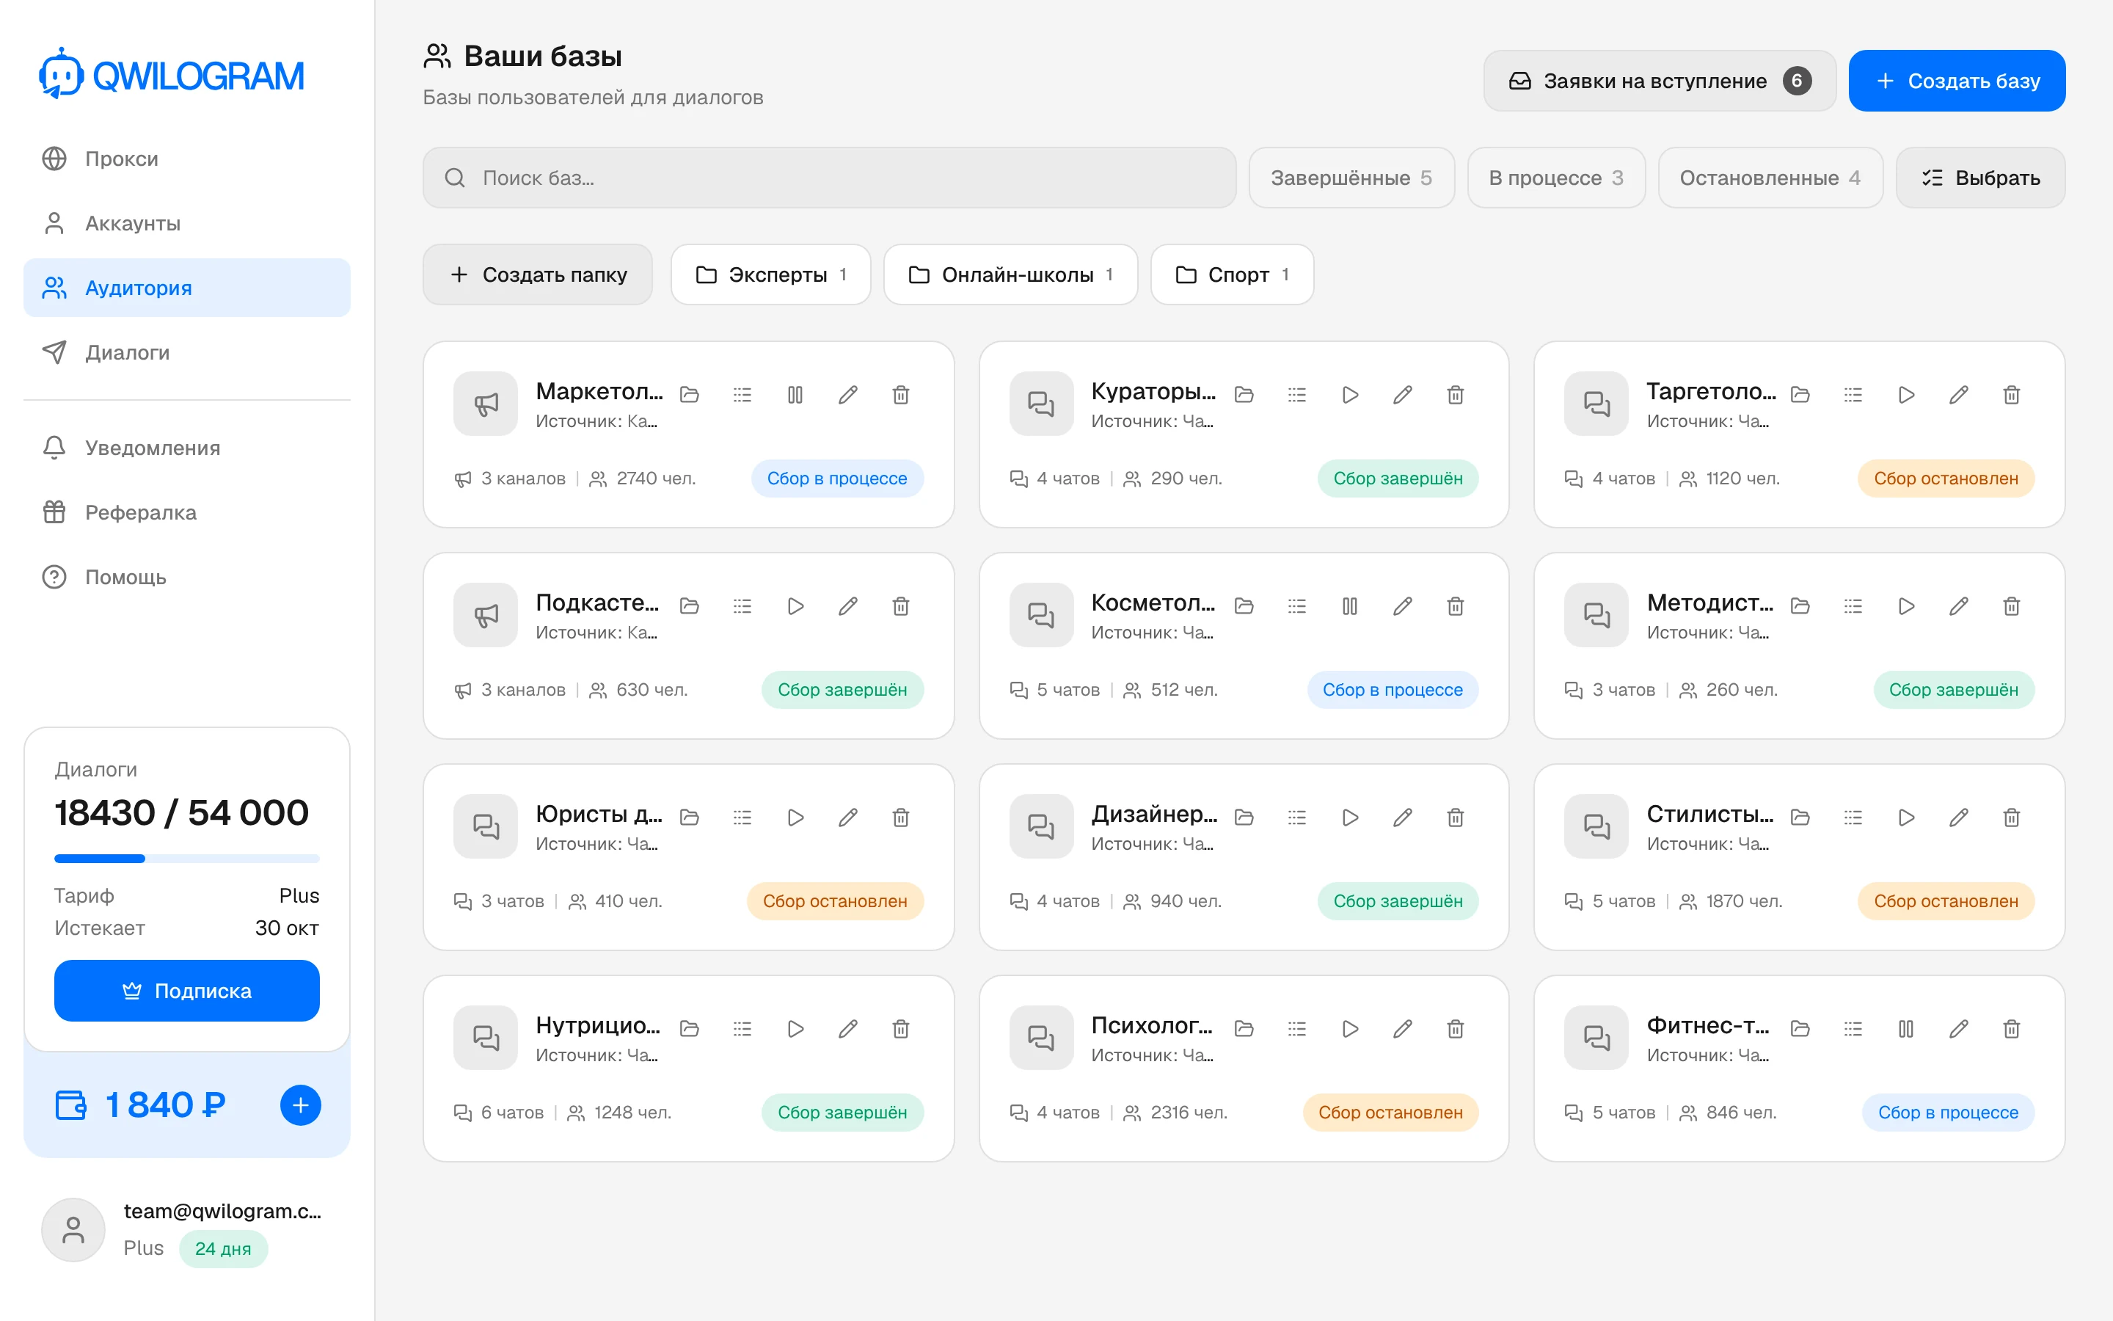The height and width of the screenshot is (1321, 2113).
Task: Filter bases by Остановленные
Action: tap(1770, 178)
